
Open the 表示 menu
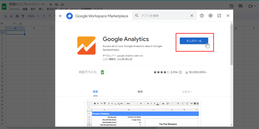point(33,9)
